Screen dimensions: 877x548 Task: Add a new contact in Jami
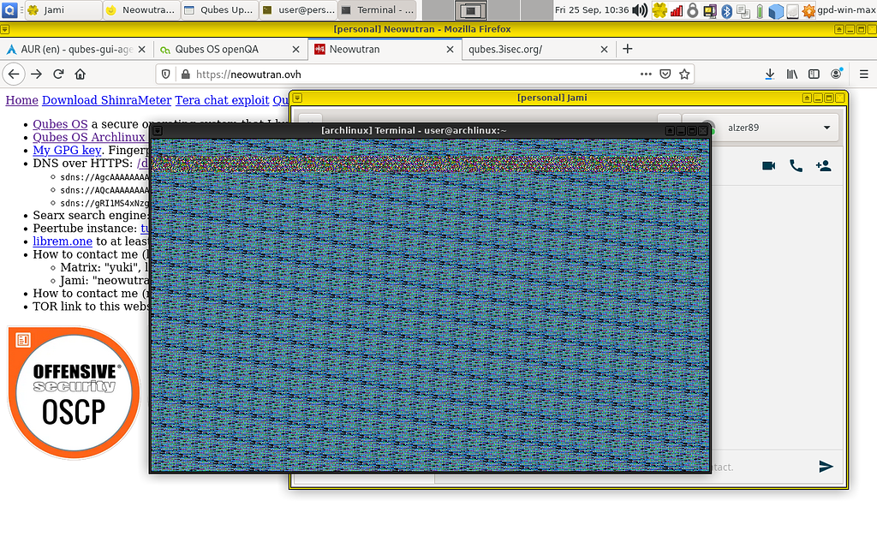pyautogui.click(x=823, y=165)
